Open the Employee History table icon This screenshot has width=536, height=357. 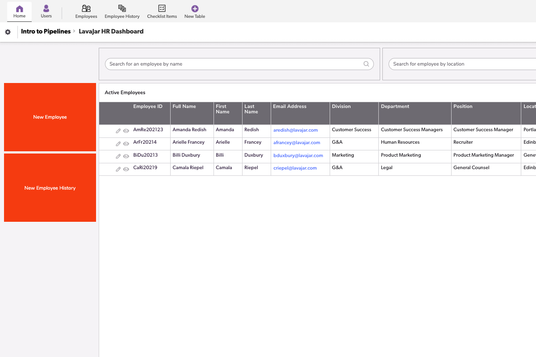click(x=122, y=8)
